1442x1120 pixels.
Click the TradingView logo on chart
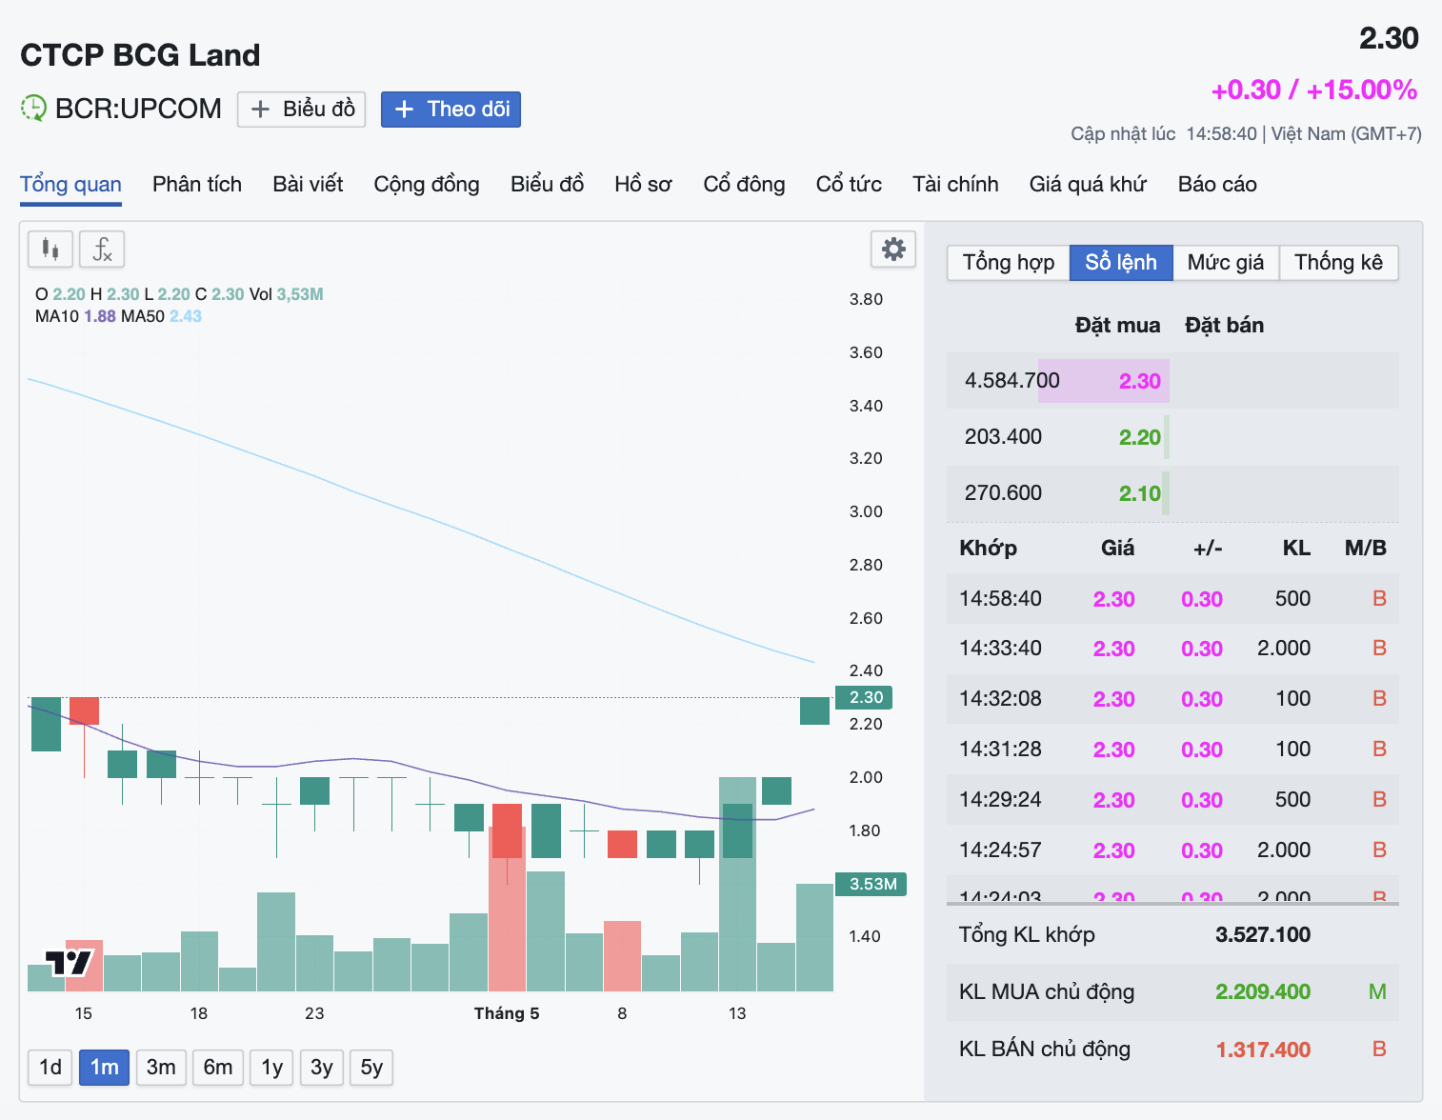(x=70, y=962)
